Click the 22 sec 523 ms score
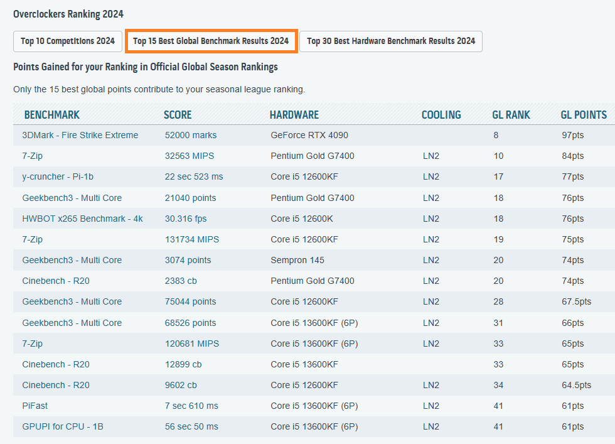The width and height of the screenshot is (615, 444). point(194,176)
